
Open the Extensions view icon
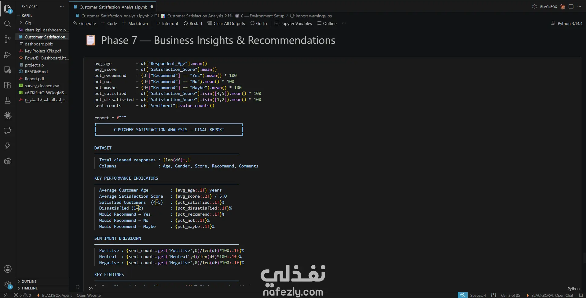(x=8, y=85)
